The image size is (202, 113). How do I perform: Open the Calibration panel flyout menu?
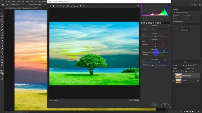pyautogui.click(x=169, y=25)
